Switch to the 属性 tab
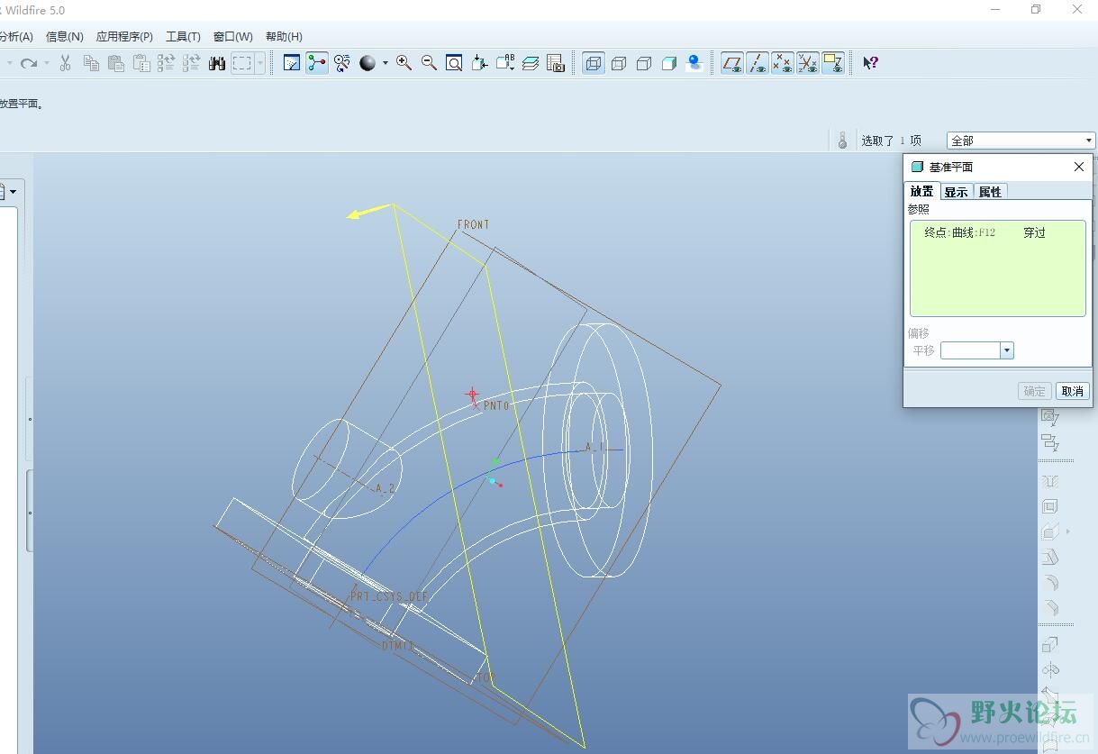This screenshot has height=754, width=1098. coord(990,192)
